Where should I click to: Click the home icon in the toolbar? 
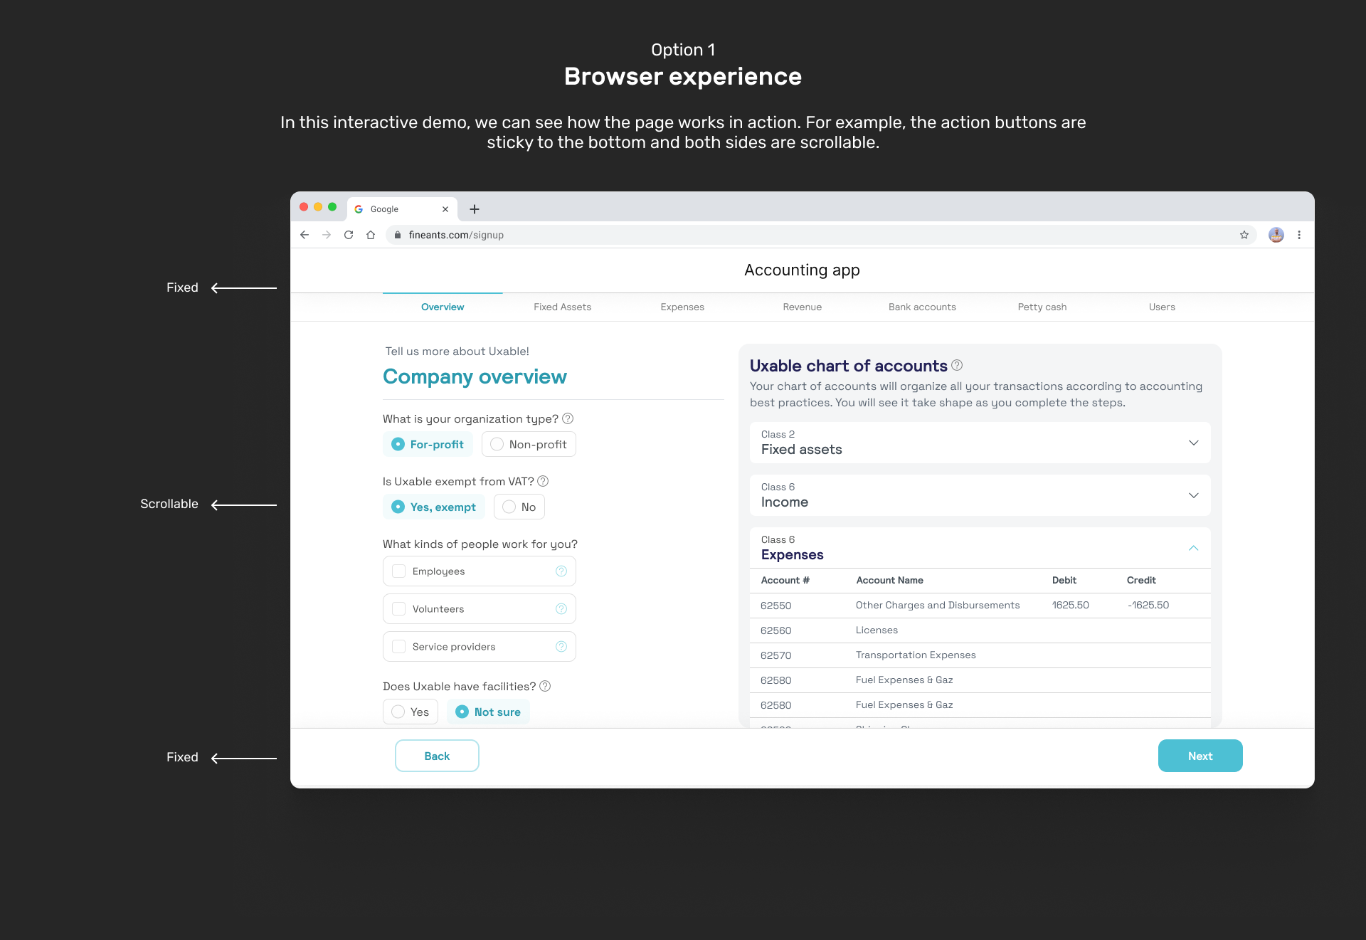pos(371,235)
